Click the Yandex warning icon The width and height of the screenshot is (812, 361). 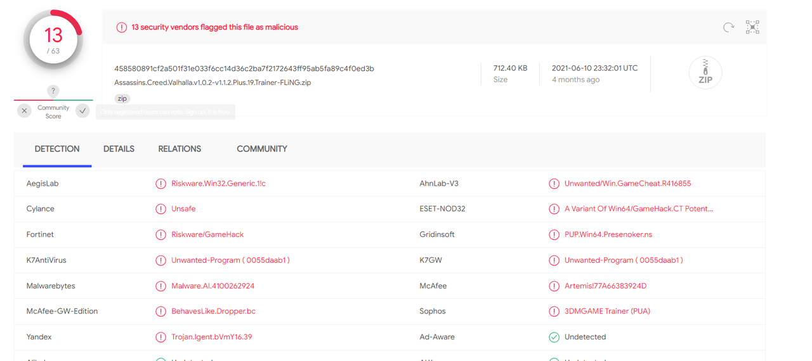[x=161, y=337]
